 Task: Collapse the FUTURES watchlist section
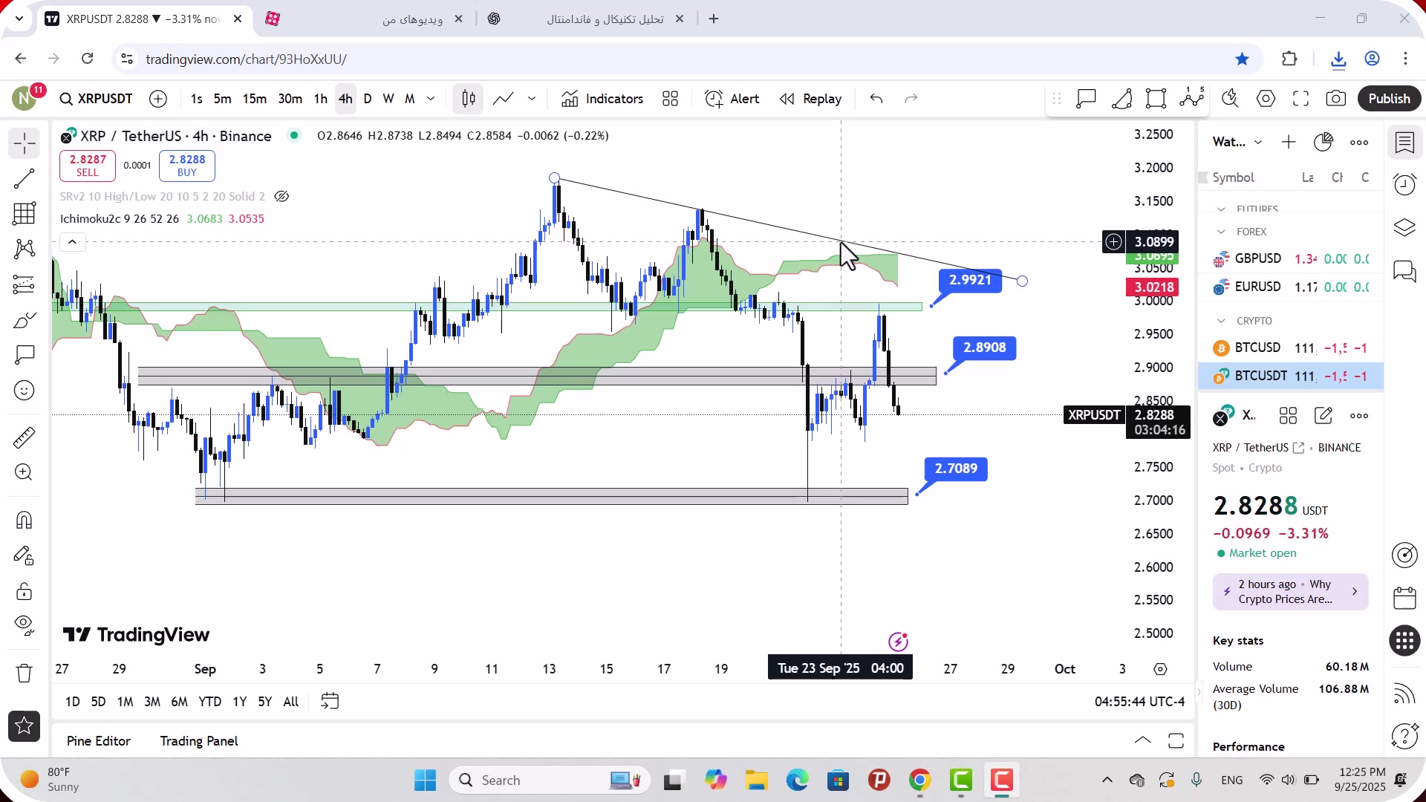[1221, 209]
